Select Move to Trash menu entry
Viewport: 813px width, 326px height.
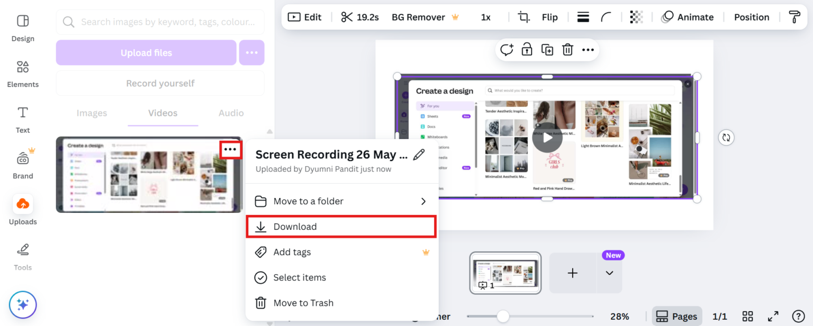pyautogui.click(x=303, y=303)
